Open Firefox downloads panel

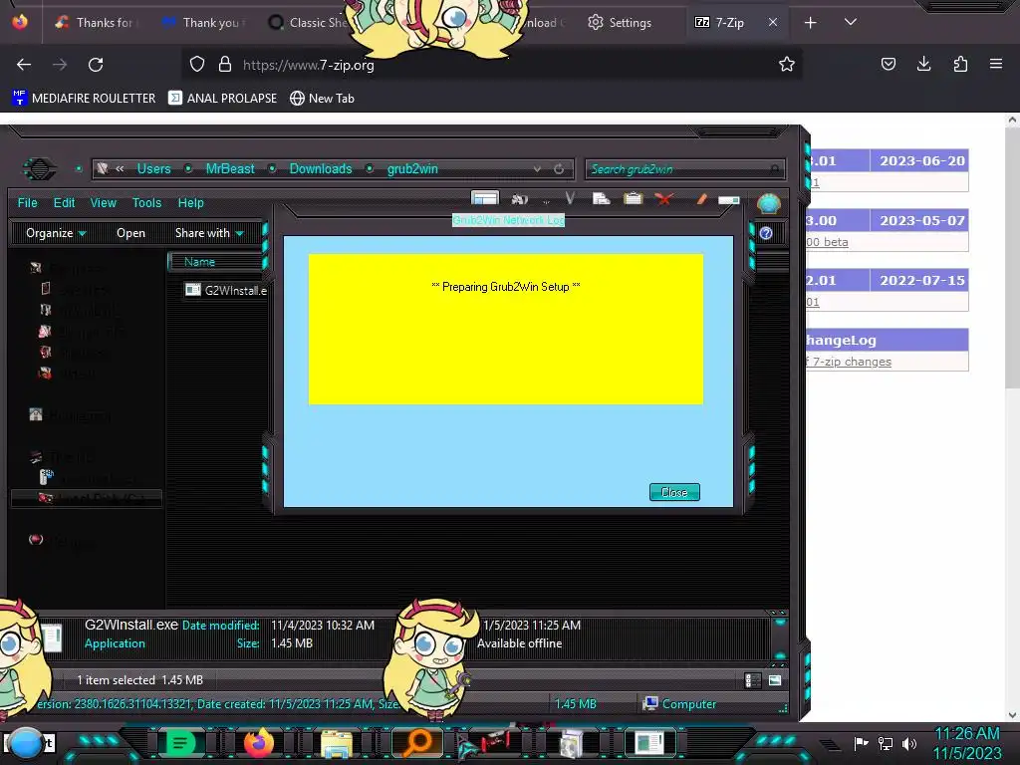[x=923, y=64]
